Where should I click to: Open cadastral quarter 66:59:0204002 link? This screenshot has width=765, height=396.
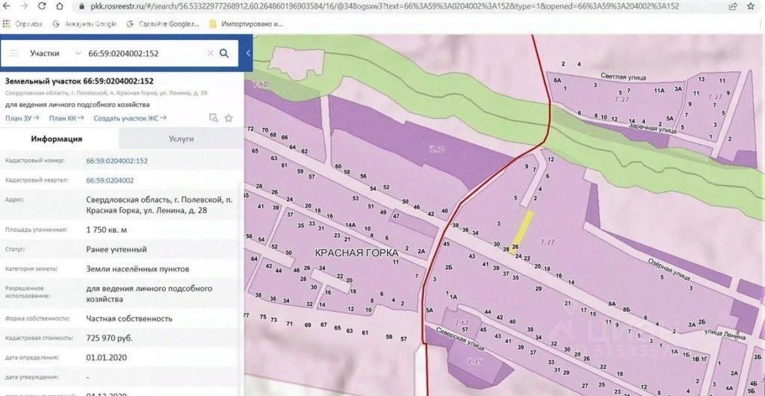(x=110, y=180)
